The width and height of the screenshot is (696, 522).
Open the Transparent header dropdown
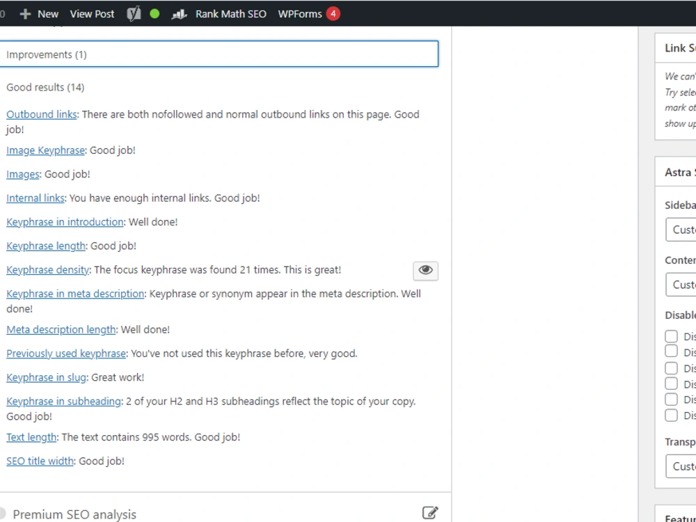(x=681, y=466)
